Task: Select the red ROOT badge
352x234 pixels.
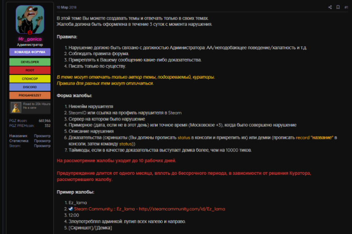Action: (x=30, y=70)
